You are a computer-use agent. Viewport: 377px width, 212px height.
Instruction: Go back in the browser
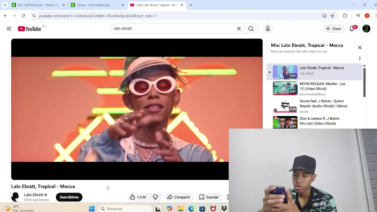coord(6,16)
